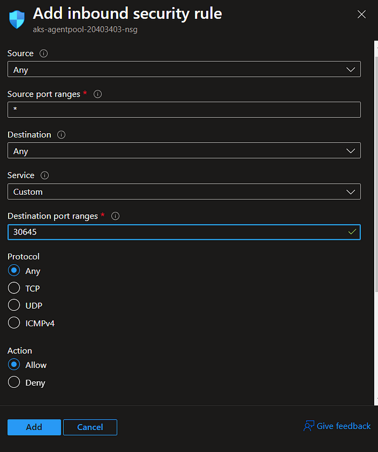
Task: Open the Service dropdown showing Custom
Action: [184, 191]
